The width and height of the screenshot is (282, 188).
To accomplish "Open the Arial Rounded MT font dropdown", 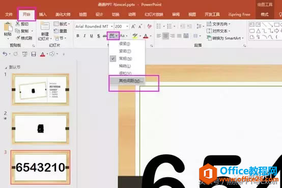I will coord(94,26).
